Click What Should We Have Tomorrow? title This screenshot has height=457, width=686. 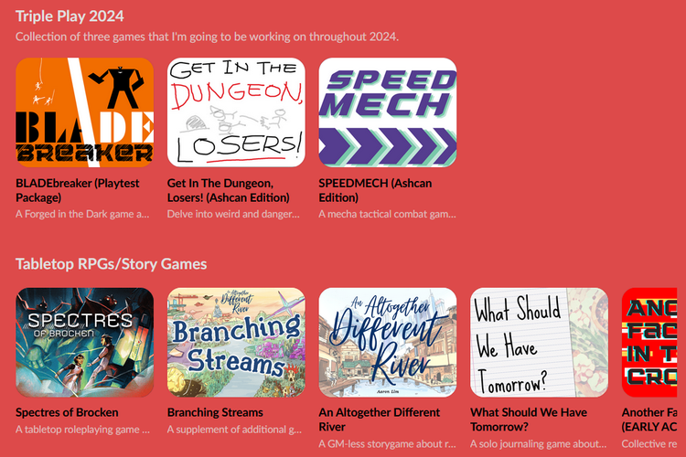(x=529, y=420)
